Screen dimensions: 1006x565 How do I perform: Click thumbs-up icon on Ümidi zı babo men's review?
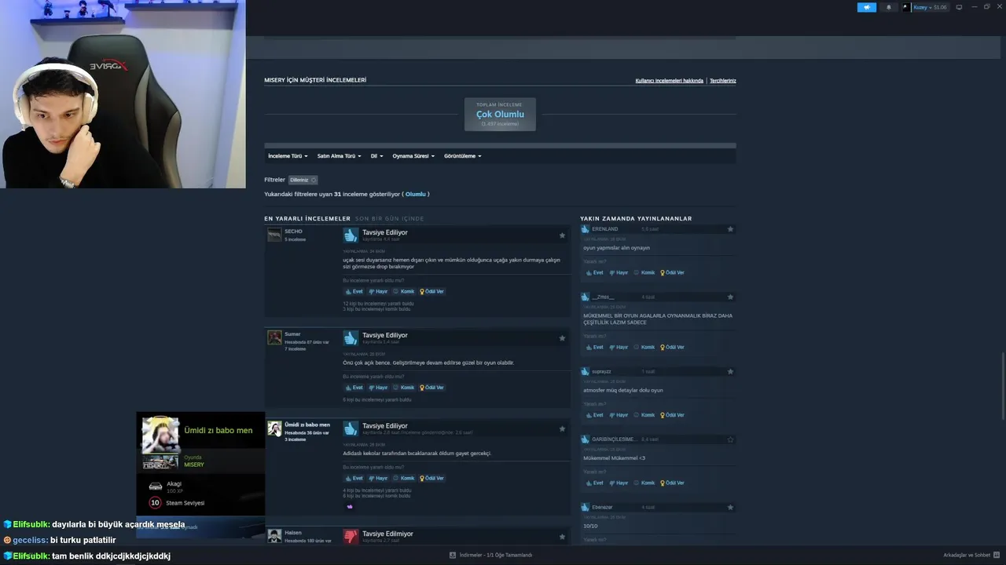[351, 428]
